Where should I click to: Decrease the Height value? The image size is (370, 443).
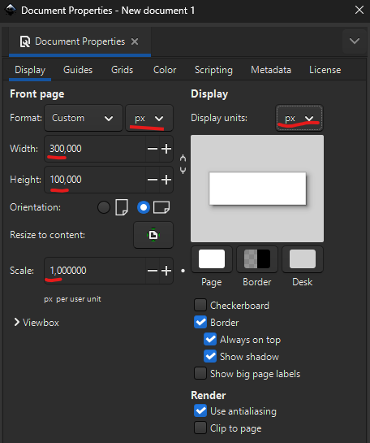[x=153, y=180]
